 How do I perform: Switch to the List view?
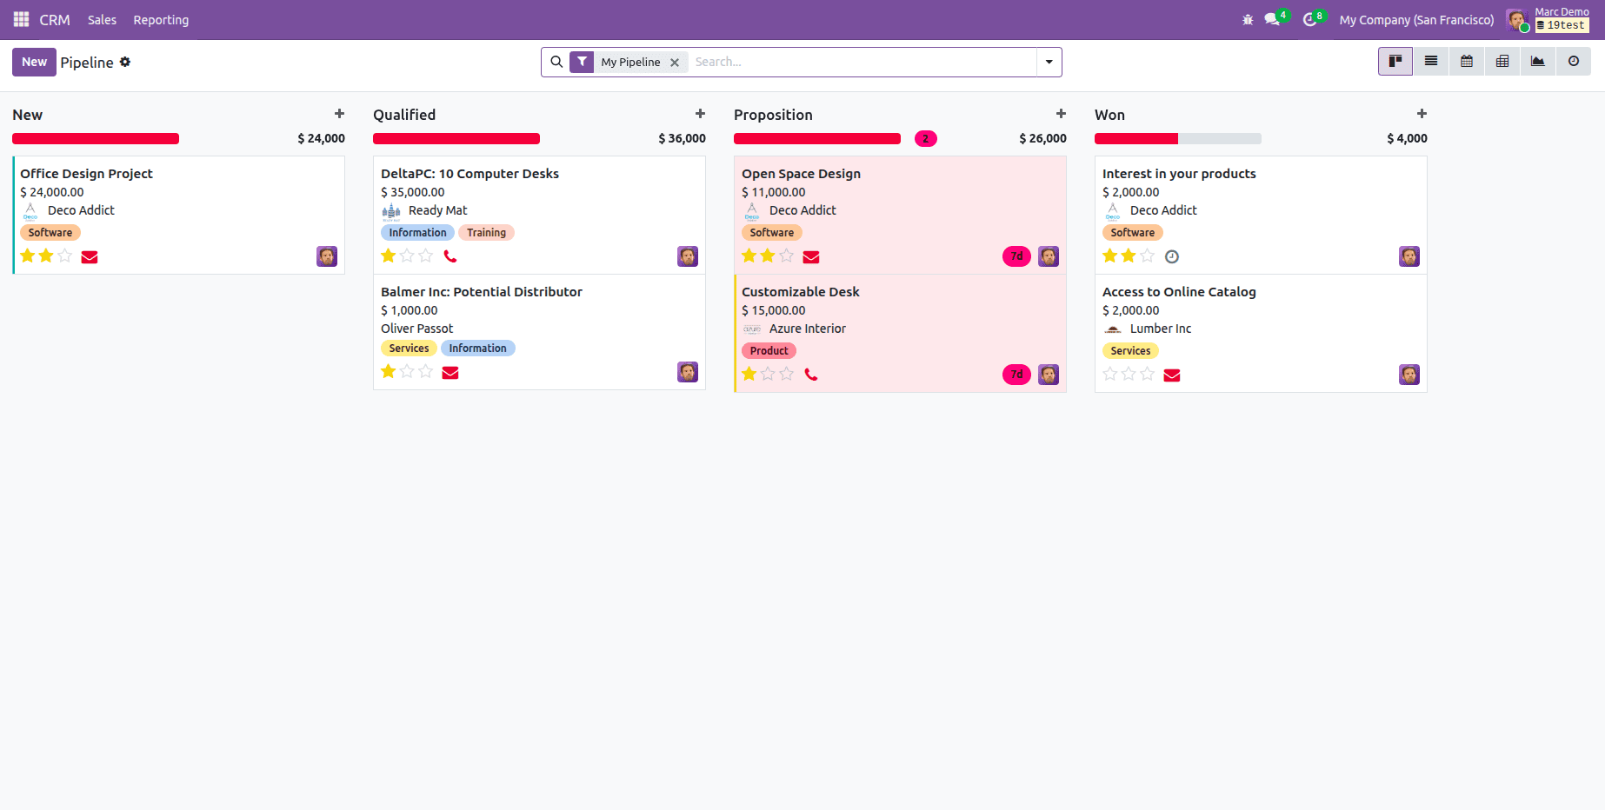pos(1430,61)
